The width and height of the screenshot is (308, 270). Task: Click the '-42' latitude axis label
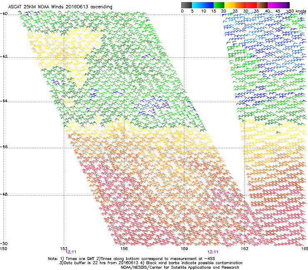(x=4, y=56)
